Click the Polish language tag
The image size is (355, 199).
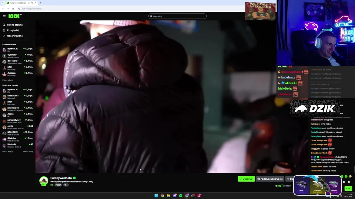[x=58, y=185]
